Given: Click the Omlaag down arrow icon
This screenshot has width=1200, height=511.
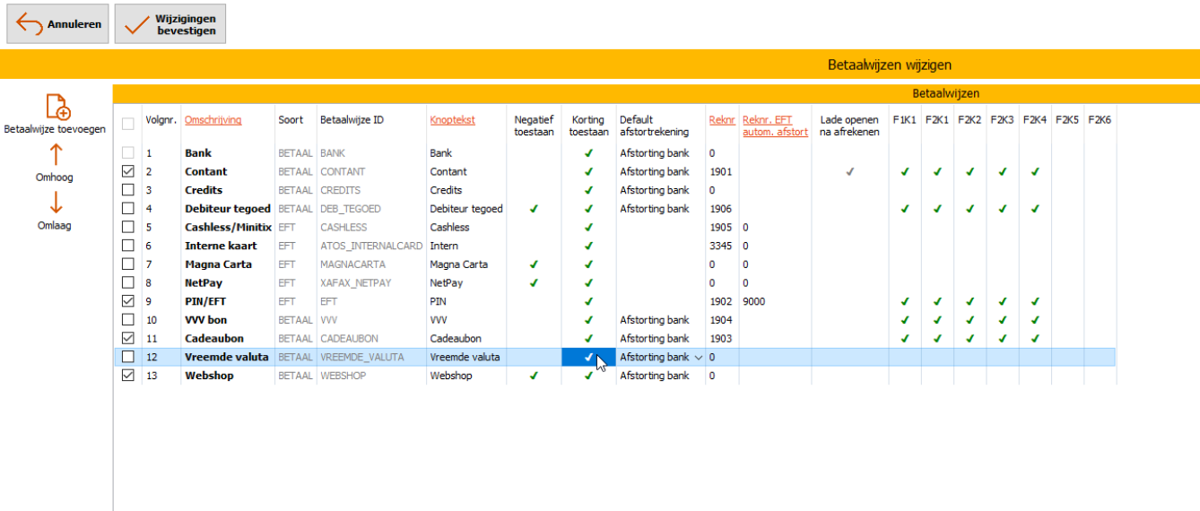Looking at the screenshot, I should click(55, 203).
